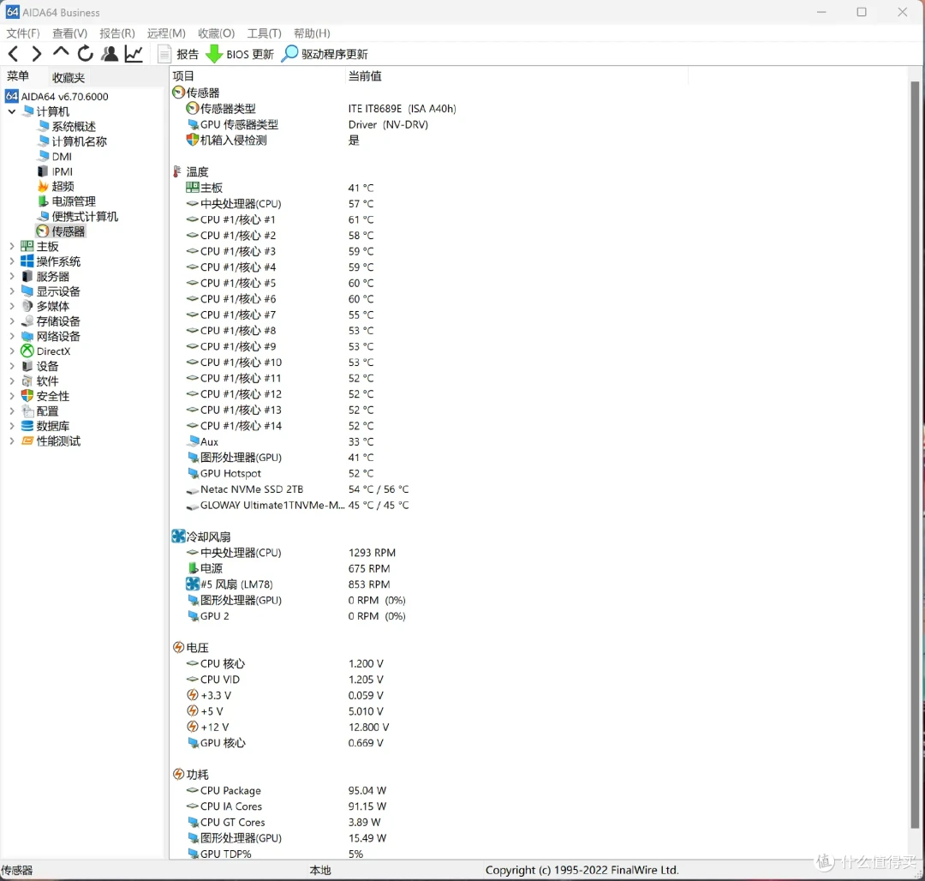Select the 机箱入侵检测 row
Image resolution: width=925 pixels, height=881 pixels.
click(272, 140)
